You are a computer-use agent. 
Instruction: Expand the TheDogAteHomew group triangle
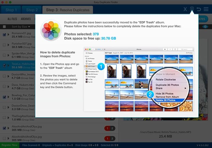8,118
